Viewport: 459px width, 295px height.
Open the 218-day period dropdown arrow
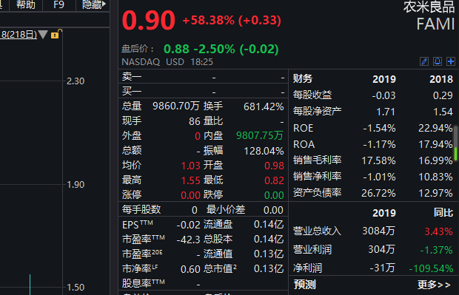[x=43, y=35]
